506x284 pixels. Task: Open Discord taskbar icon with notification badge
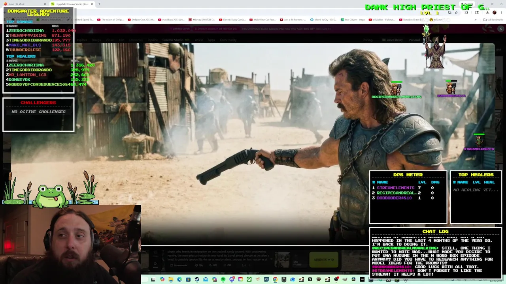pyautogui.click(x=232, y=279)
